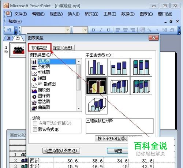Toggle Bold formatting button
This screenshot has height=168, width=183.
[93, 30]
